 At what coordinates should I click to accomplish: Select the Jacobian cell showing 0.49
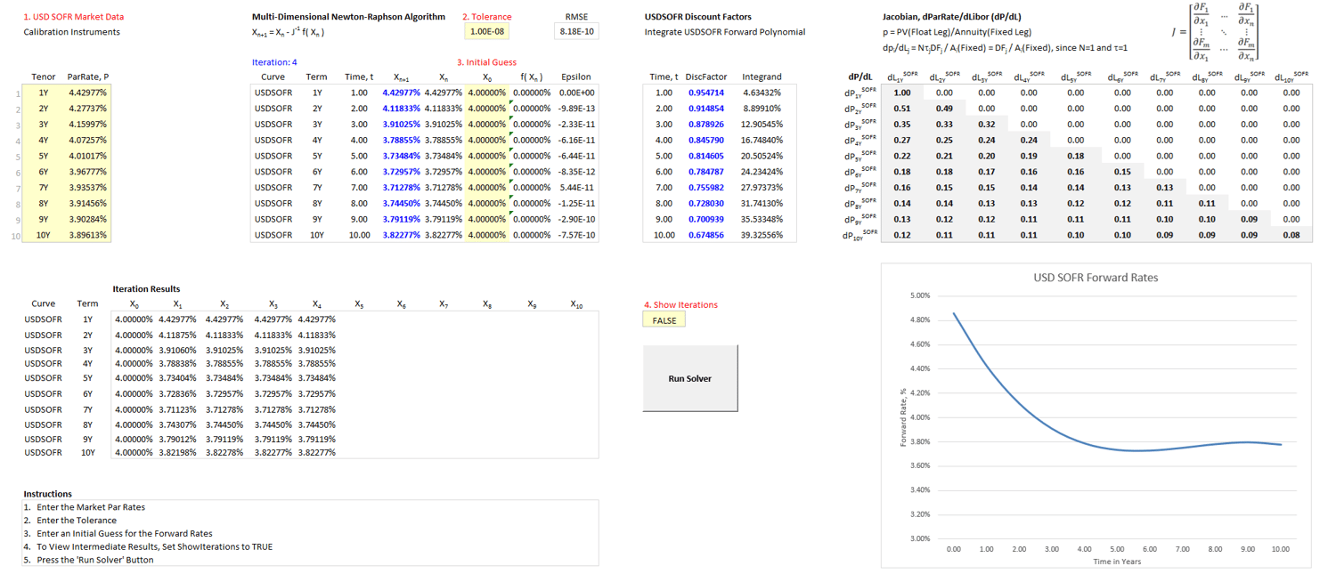944,109
